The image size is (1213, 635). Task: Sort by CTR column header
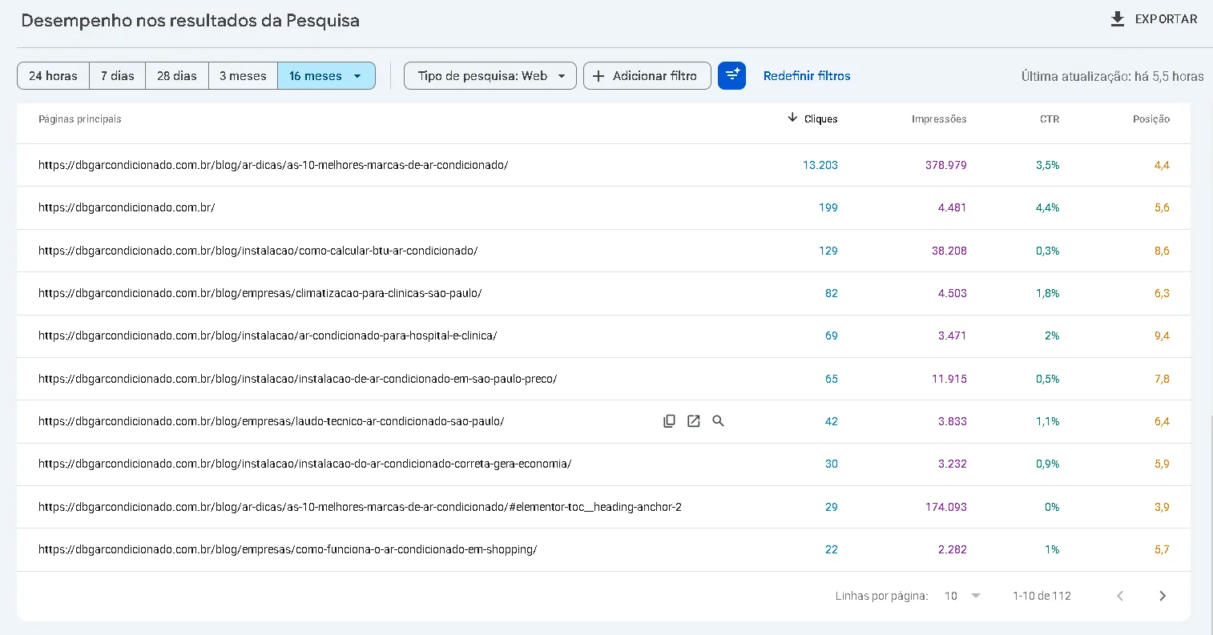pyautogui.click(x=1050, y=119)
